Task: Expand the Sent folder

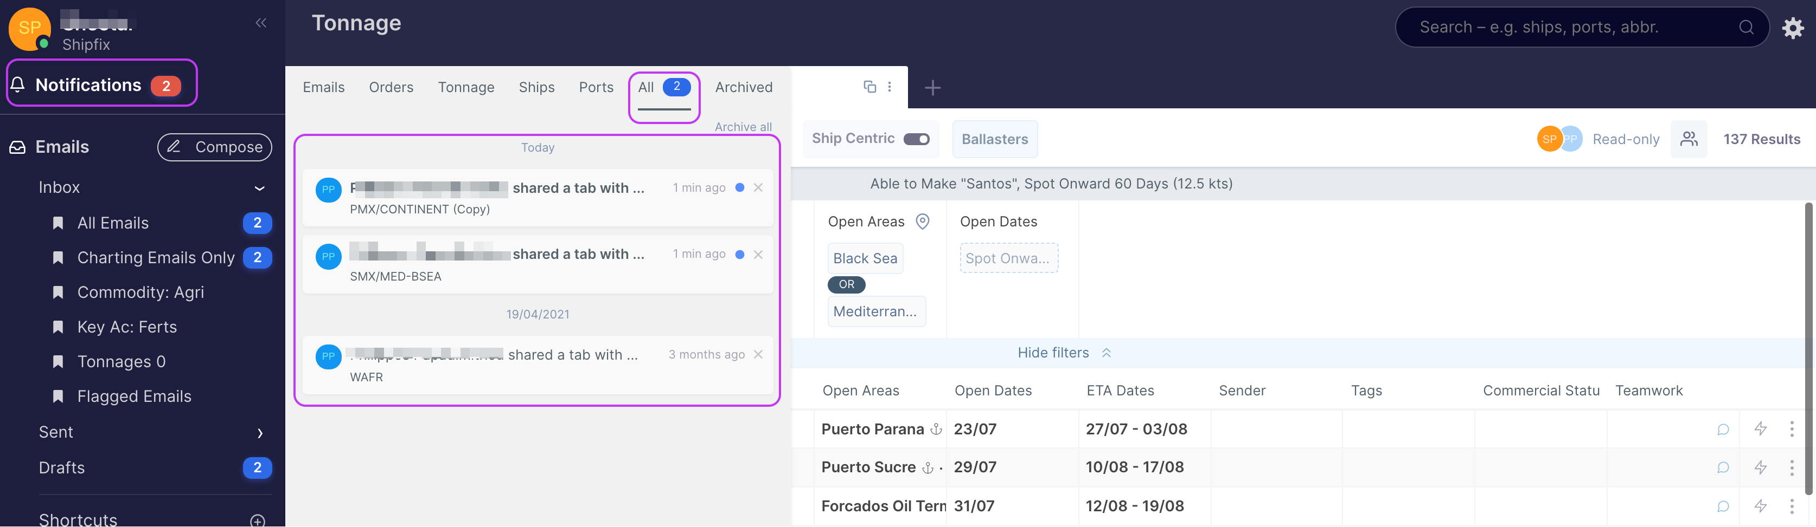Action: coord(259,433)
